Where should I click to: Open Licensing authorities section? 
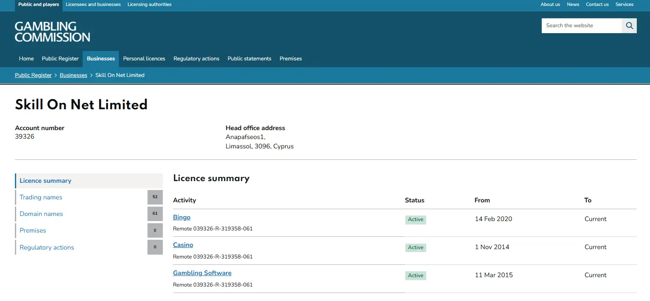pos(150,5)
